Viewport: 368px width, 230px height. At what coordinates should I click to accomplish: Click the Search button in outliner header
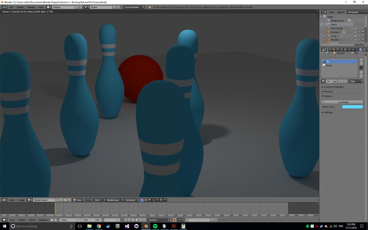pyautogui.click(x=341, y=12)
